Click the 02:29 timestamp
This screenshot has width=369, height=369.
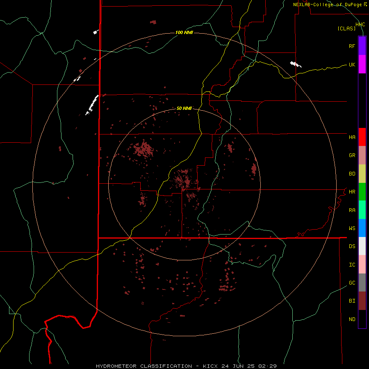click(267, 366)
